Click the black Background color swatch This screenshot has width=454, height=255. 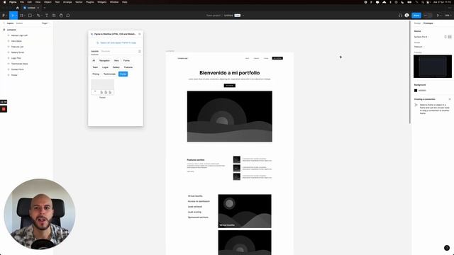tap(416, 91)
